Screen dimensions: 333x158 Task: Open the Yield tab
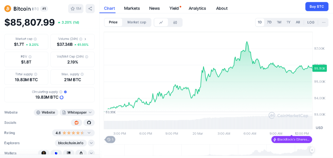174,8
